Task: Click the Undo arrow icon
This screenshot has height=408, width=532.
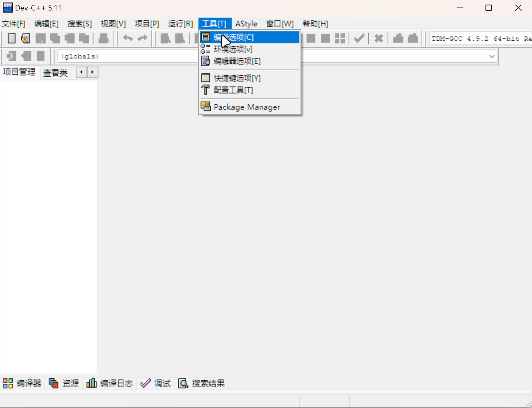Action: (128, 39)
